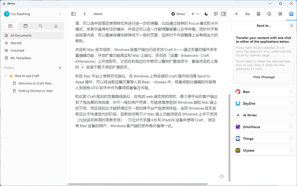Viewport: 297px width, 186px height.
Task: Send content to Ulysses
Action: pos(264,151)
